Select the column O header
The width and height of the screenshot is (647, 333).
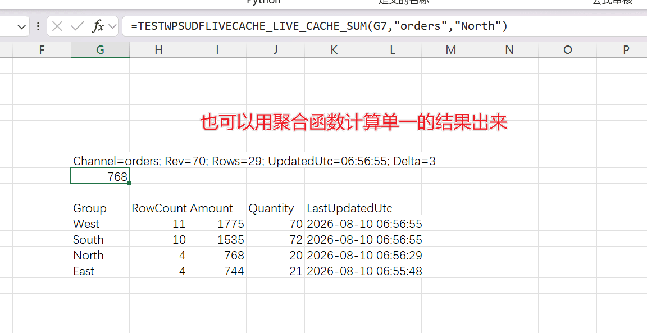click(x=567, y=50)
